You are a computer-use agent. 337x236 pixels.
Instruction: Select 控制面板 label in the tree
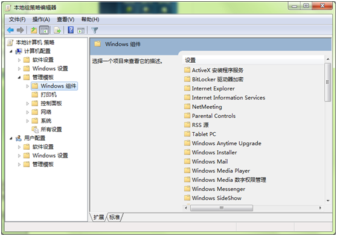tap(51, 103)
